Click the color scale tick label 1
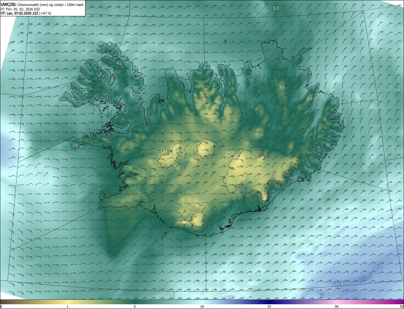The image size is (404, 309). [68, 306]
